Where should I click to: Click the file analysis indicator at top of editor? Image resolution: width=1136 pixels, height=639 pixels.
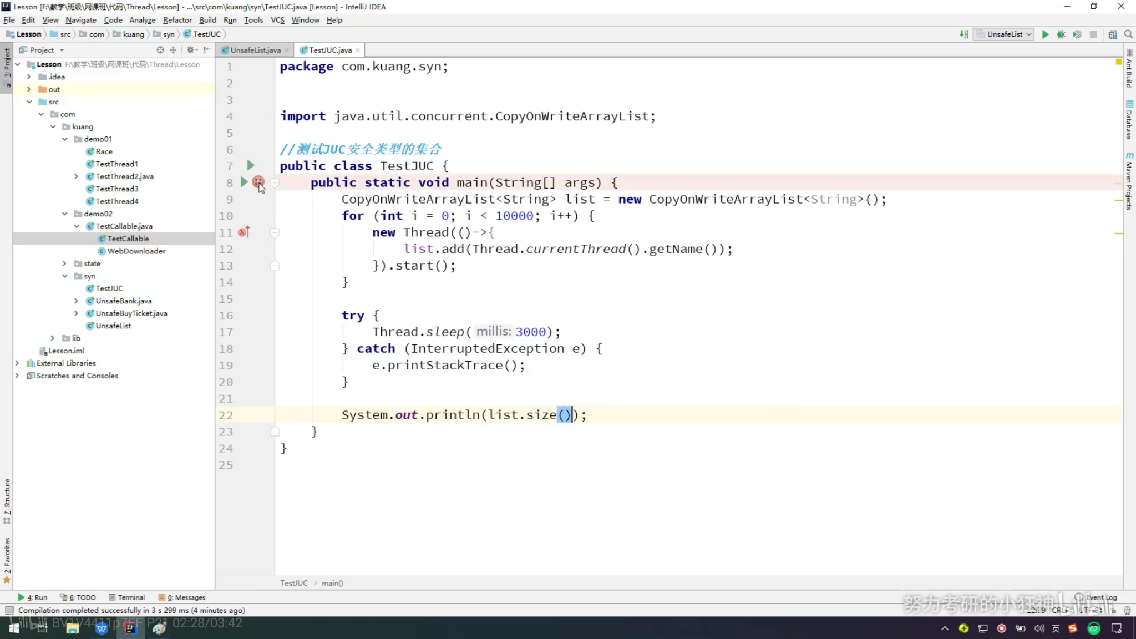point(1119,62)
